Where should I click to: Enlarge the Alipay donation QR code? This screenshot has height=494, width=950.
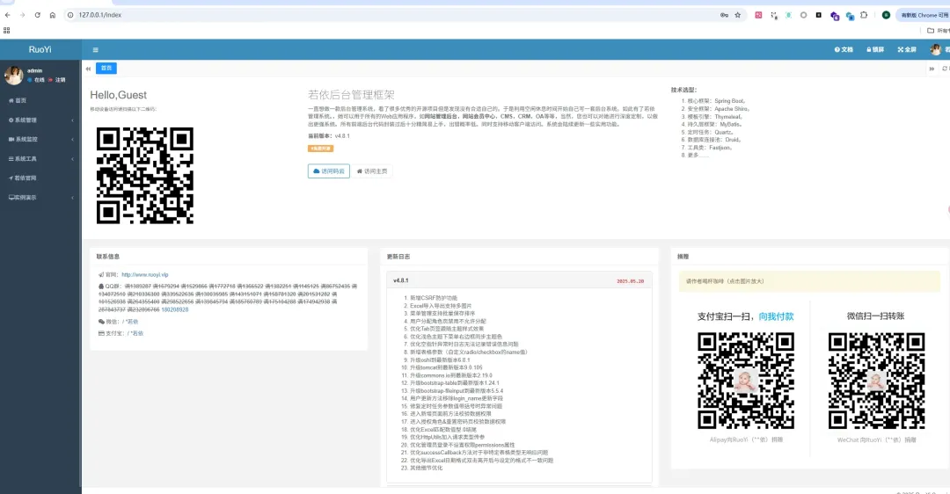coord(746,381)
